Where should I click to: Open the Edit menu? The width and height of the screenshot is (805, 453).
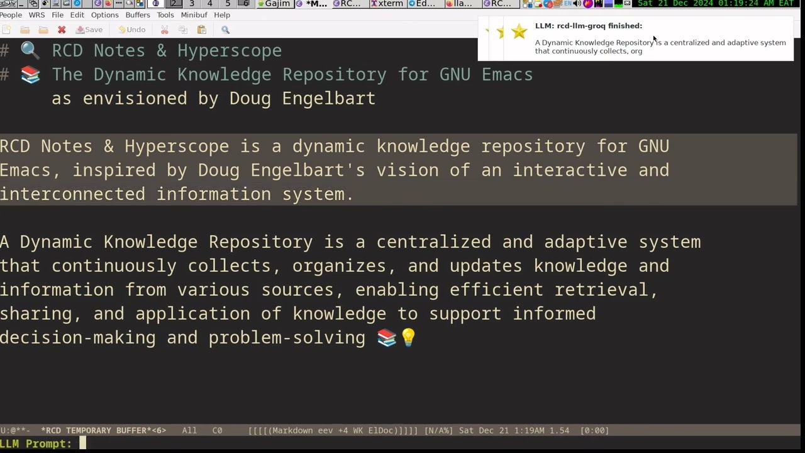(x=77, y=14)
